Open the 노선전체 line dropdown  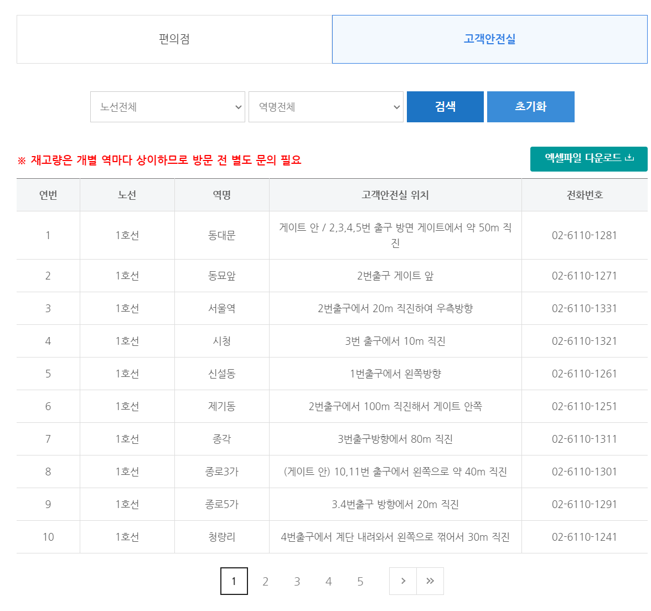(168, 107)
